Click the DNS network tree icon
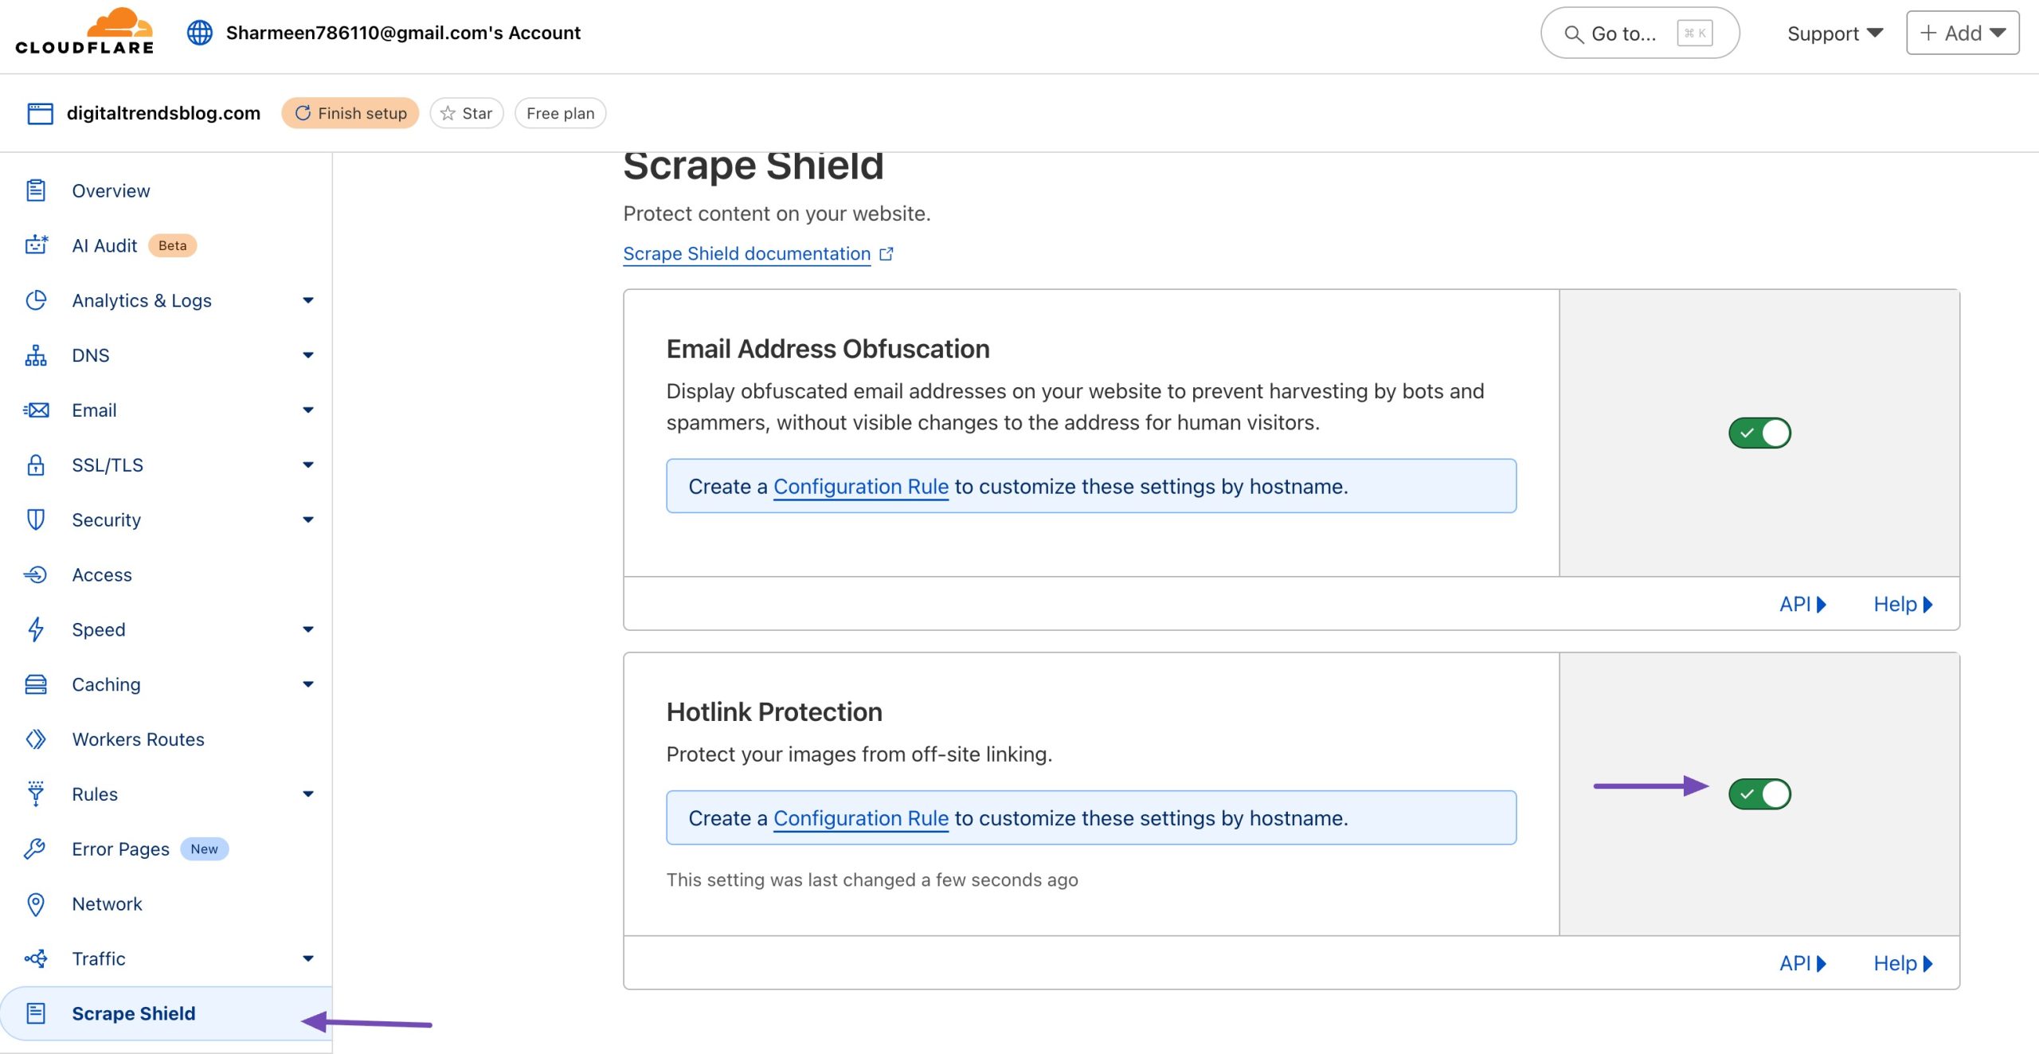The image size is (2039, 1054). pos(36,355)
